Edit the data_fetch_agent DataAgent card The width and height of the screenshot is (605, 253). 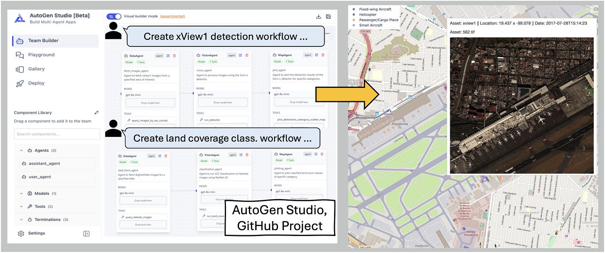(x=160, y=156)
